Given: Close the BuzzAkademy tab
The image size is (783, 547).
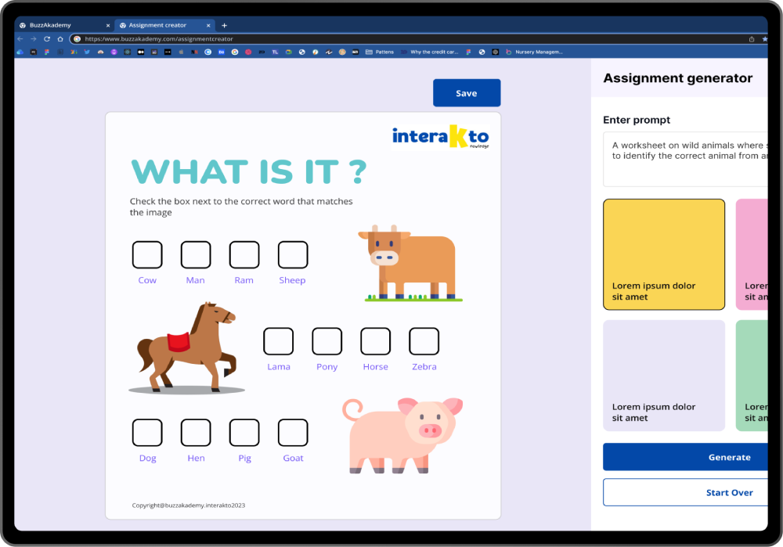Looking at the screenshot, I should 107,25.
